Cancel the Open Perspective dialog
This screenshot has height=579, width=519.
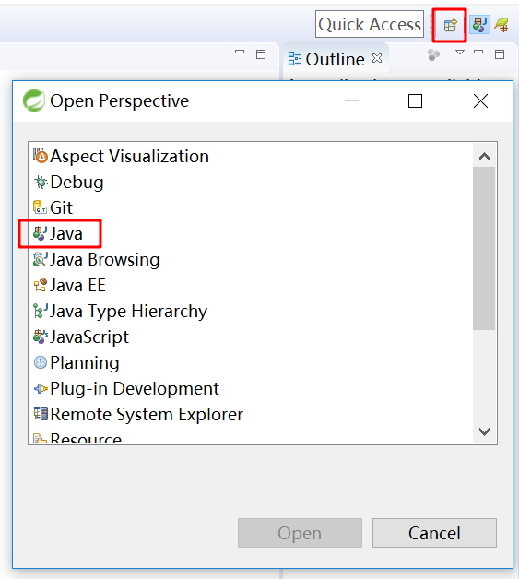434,533
